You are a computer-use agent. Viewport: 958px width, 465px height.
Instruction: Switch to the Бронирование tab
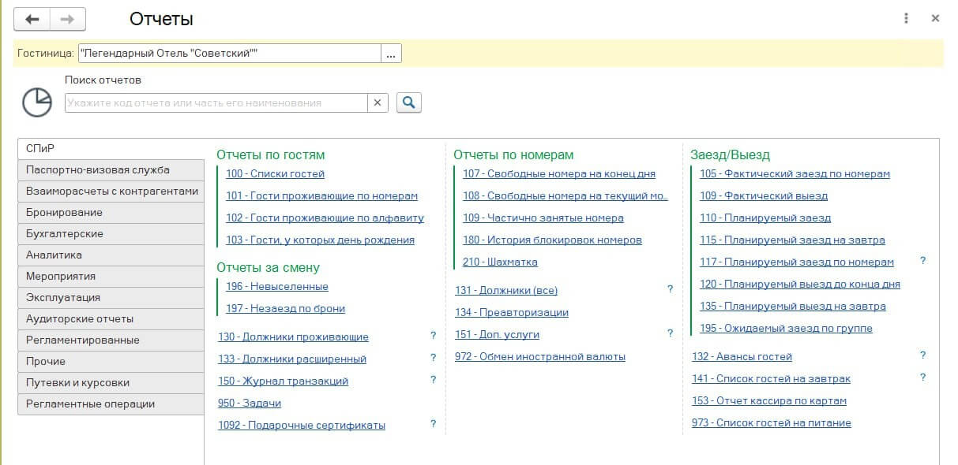tap(111, 213)
